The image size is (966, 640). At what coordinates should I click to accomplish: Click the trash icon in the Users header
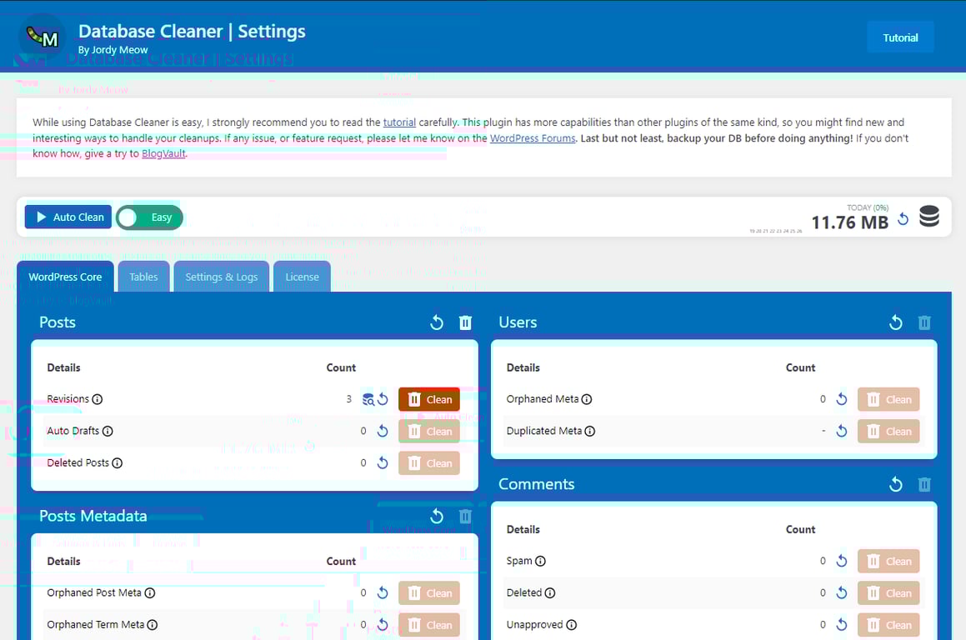924,322
